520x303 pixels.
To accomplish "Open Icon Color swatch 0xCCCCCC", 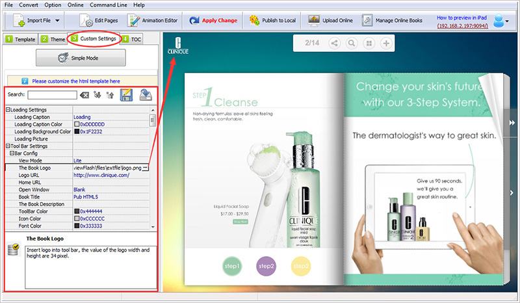I will pos(77,218).
